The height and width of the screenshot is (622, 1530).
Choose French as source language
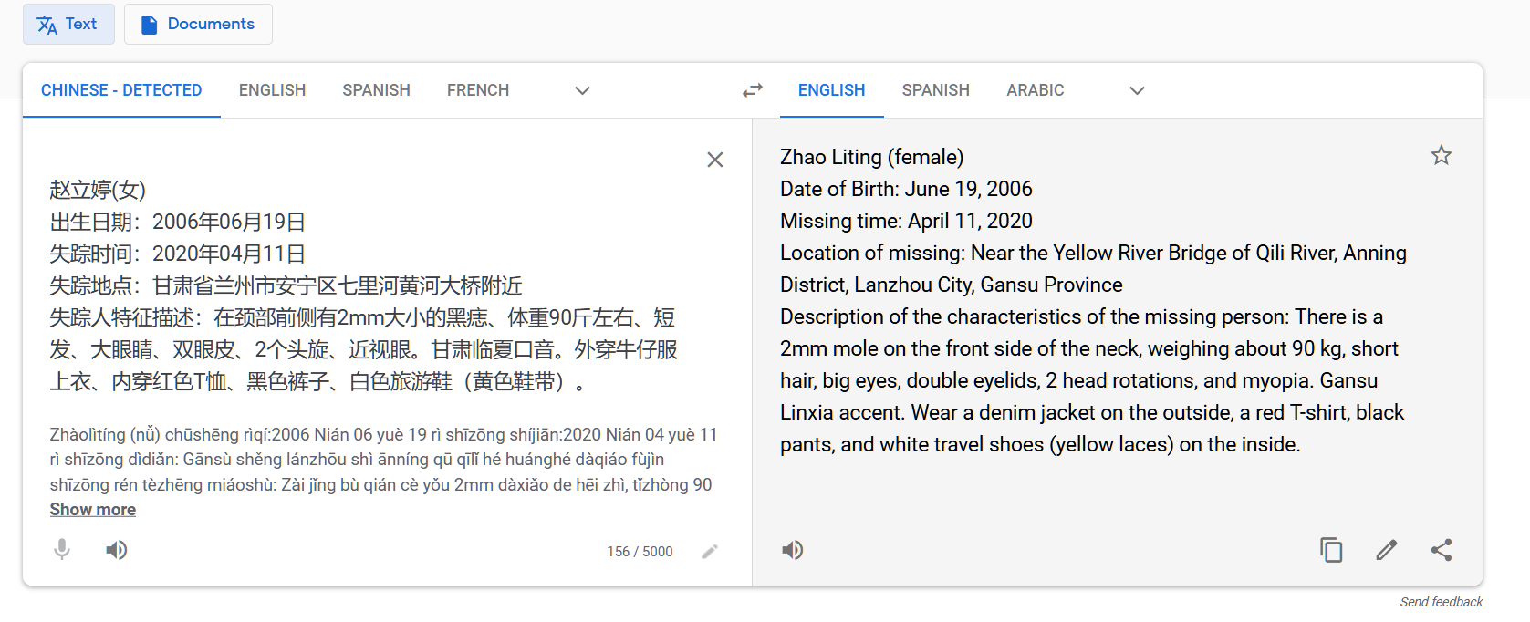click(478, 90)
